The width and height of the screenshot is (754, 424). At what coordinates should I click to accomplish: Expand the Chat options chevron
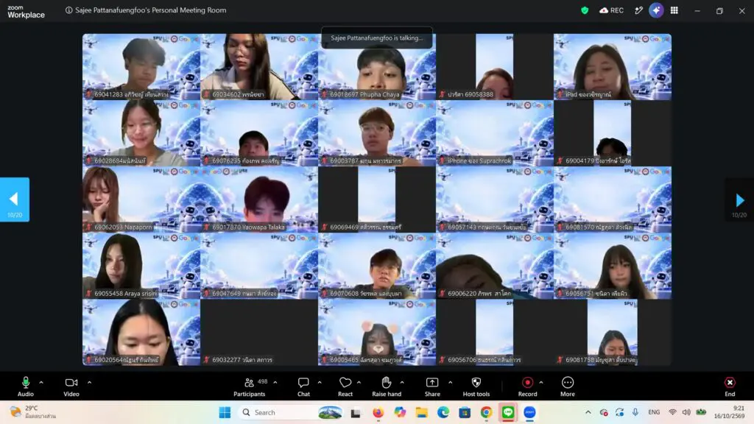(320, 383)
